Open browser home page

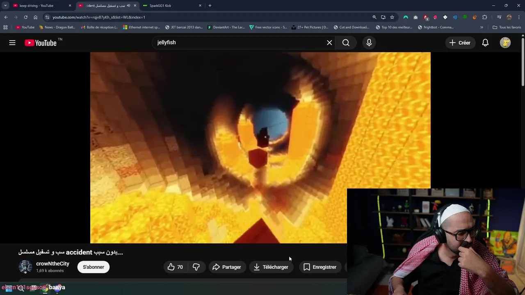(x=35, y=17)
